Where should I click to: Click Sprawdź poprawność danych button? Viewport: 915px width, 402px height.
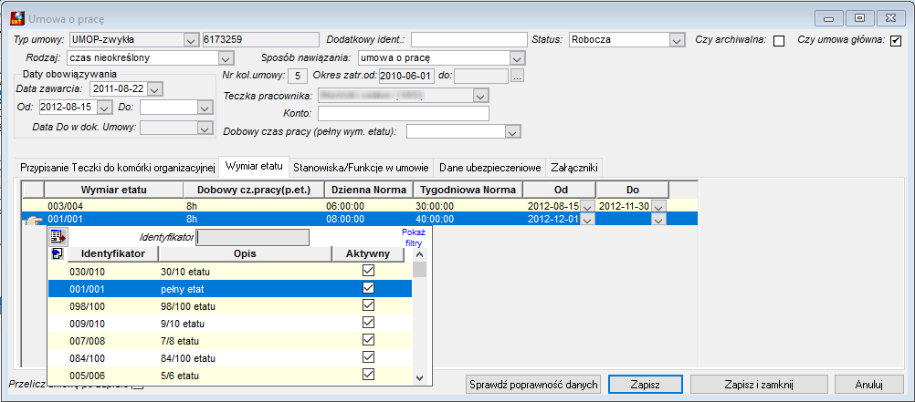532,385
